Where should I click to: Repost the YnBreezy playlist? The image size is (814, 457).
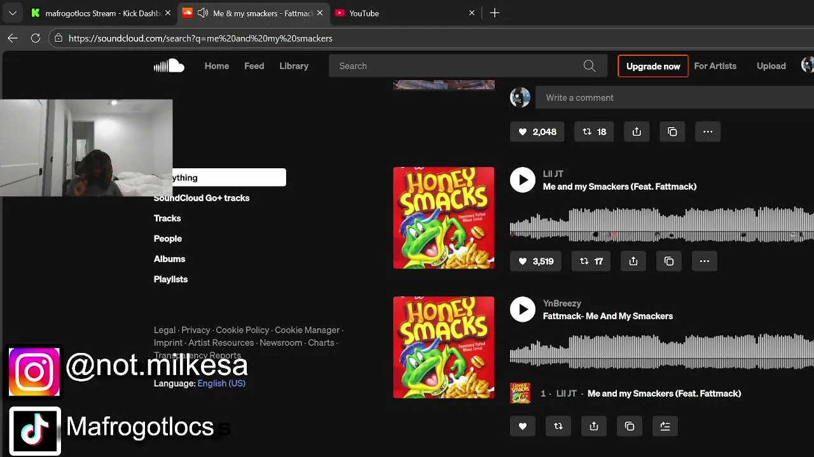click(x=558, y=427)
